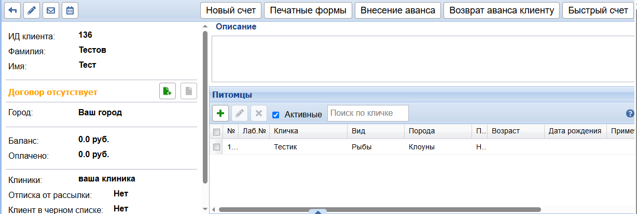Image resolution: width=637 pixels, height=214 pixels.
Task: Open Печатные формы
Action: pos(308,10)
